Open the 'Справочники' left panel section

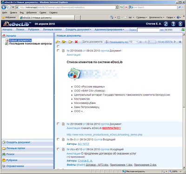click(x=27, y=166)
